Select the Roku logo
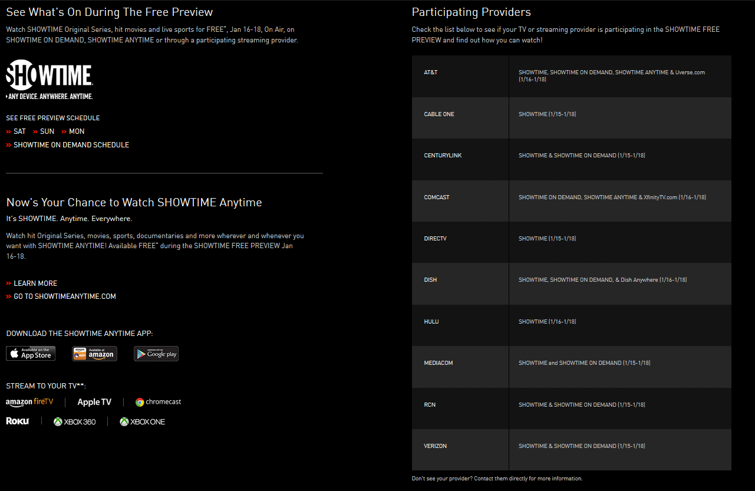This screenshot has width=755, height=491. coord(18,421)
